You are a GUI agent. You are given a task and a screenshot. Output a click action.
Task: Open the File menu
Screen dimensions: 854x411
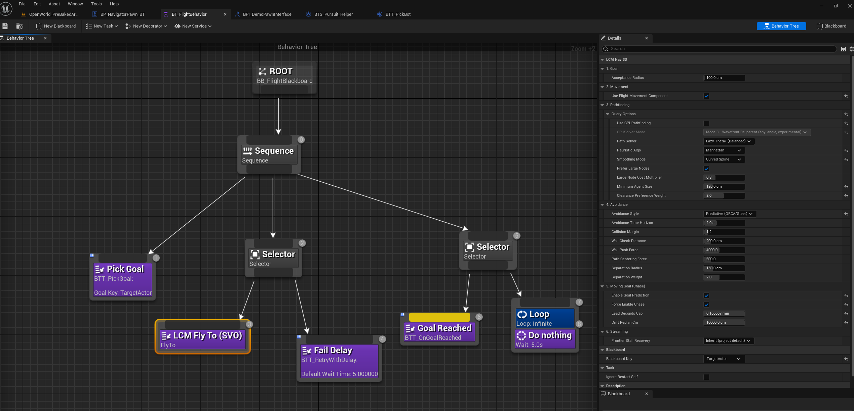pos(22,4)
